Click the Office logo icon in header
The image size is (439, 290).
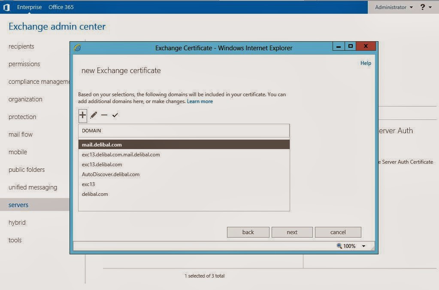point(6,7)
